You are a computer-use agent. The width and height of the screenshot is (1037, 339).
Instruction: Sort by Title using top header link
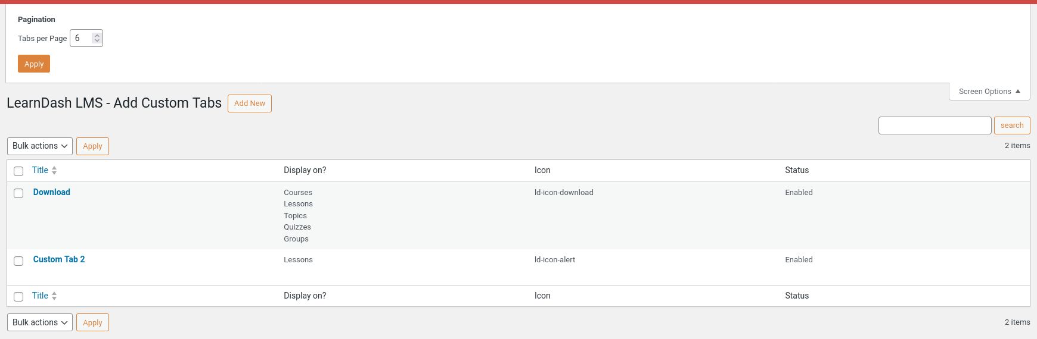pos(40,170)
